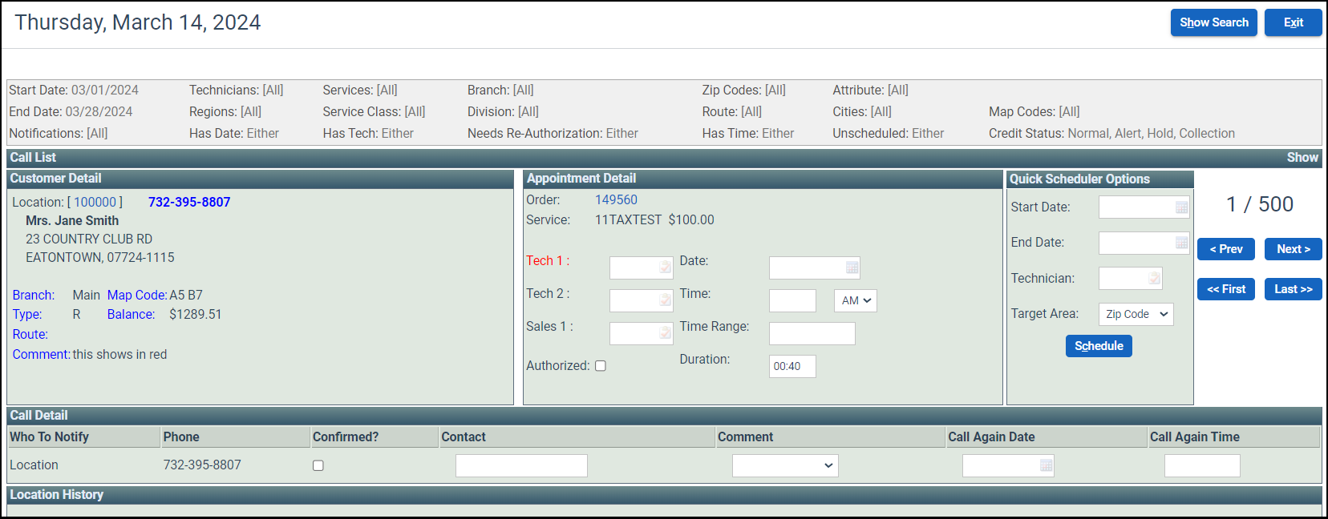Screen dimensions: 1328x519
Task: Open the Call Detail Comment dropdown
Action: click(785, 465)
